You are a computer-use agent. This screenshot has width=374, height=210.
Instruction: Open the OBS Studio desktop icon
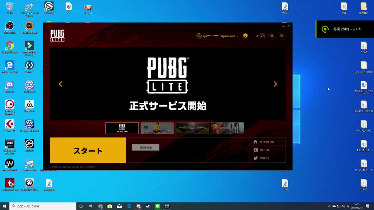[x=10, y=27]
